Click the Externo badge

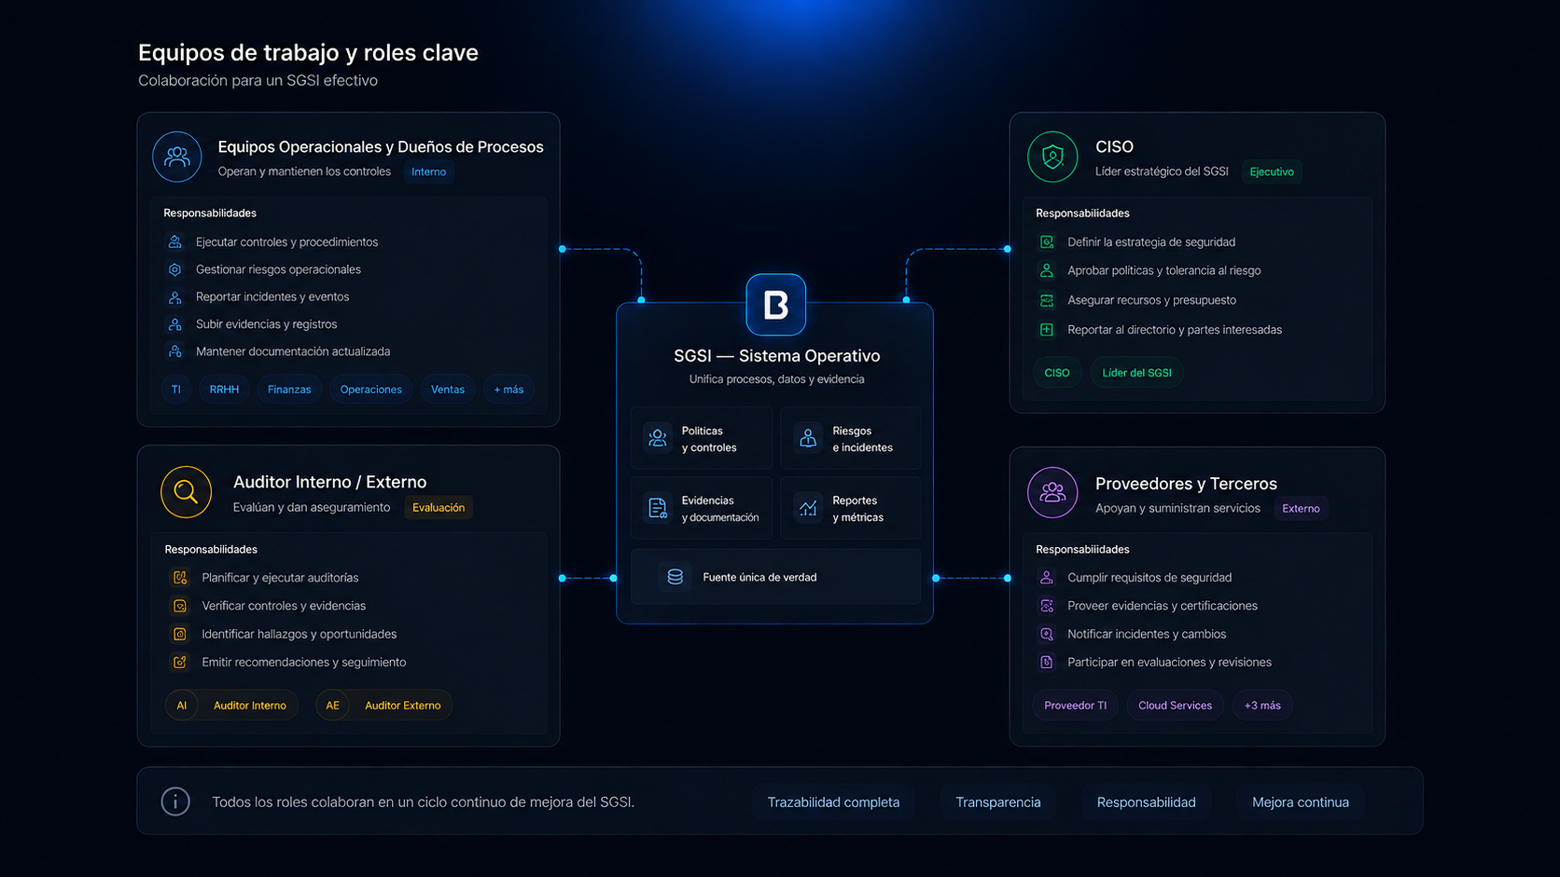pyautogui.click(x=1301, y=509)
